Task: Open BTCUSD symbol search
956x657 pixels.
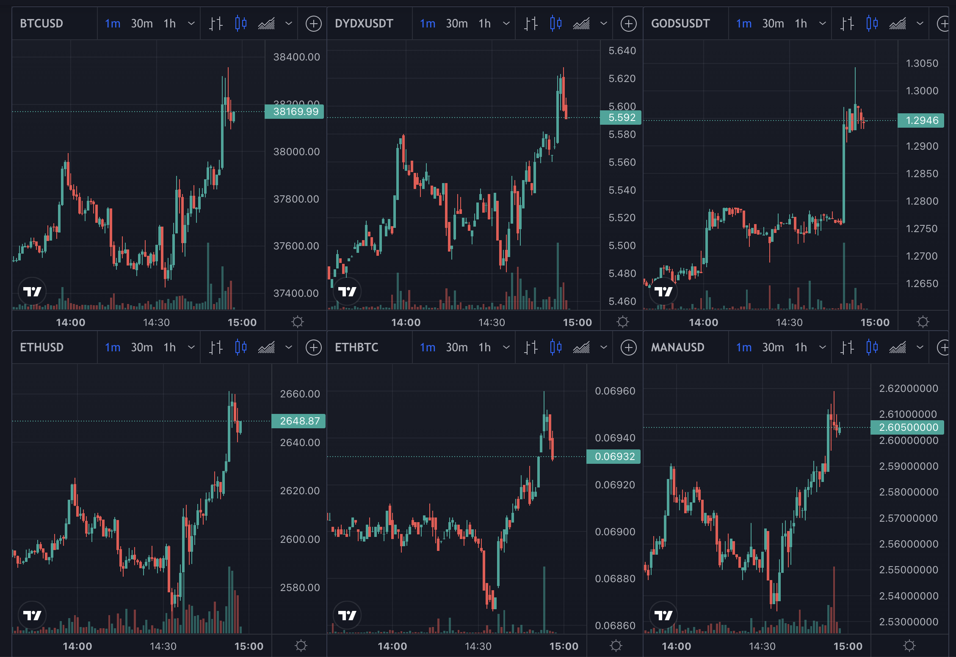Action: tap(41, 24)
